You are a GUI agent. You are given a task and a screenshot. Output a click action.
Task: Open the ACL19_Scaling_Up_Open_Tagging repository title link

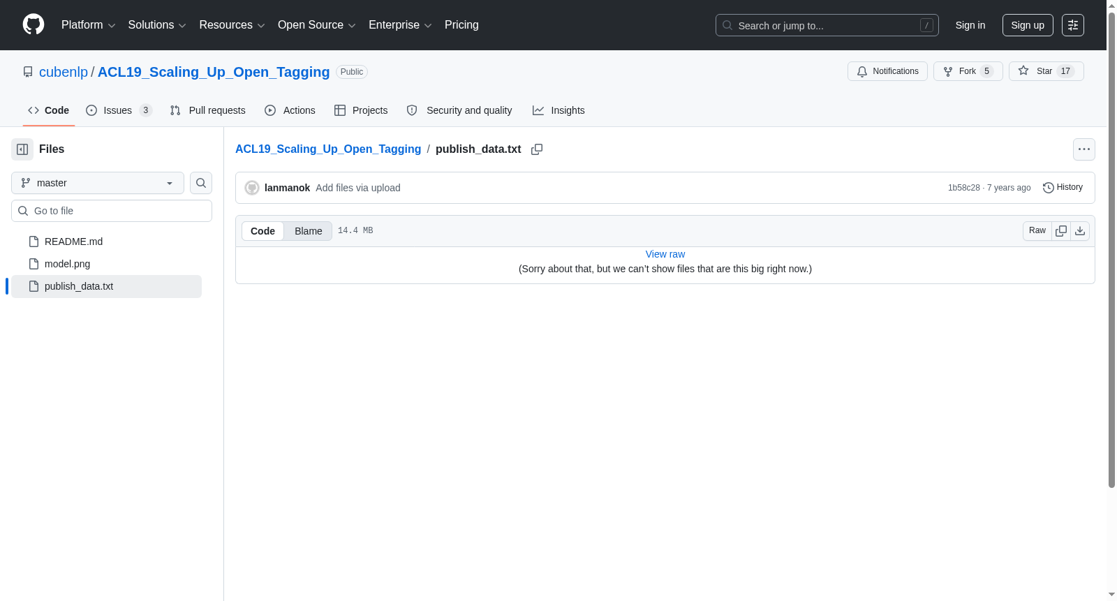pyautogui.click(x=214, y=72)
